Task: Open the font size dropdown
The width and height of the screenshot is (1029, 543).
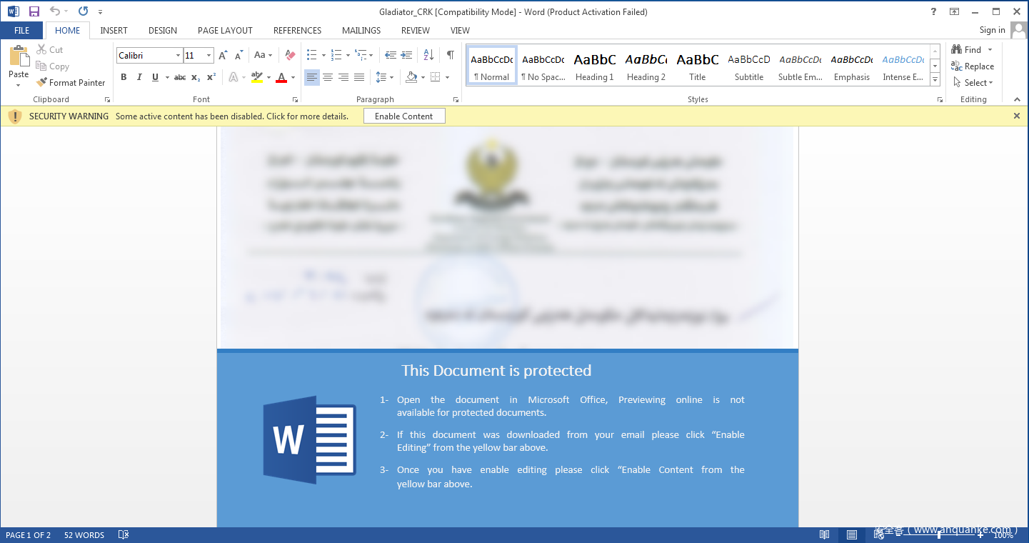Action: 209,56
